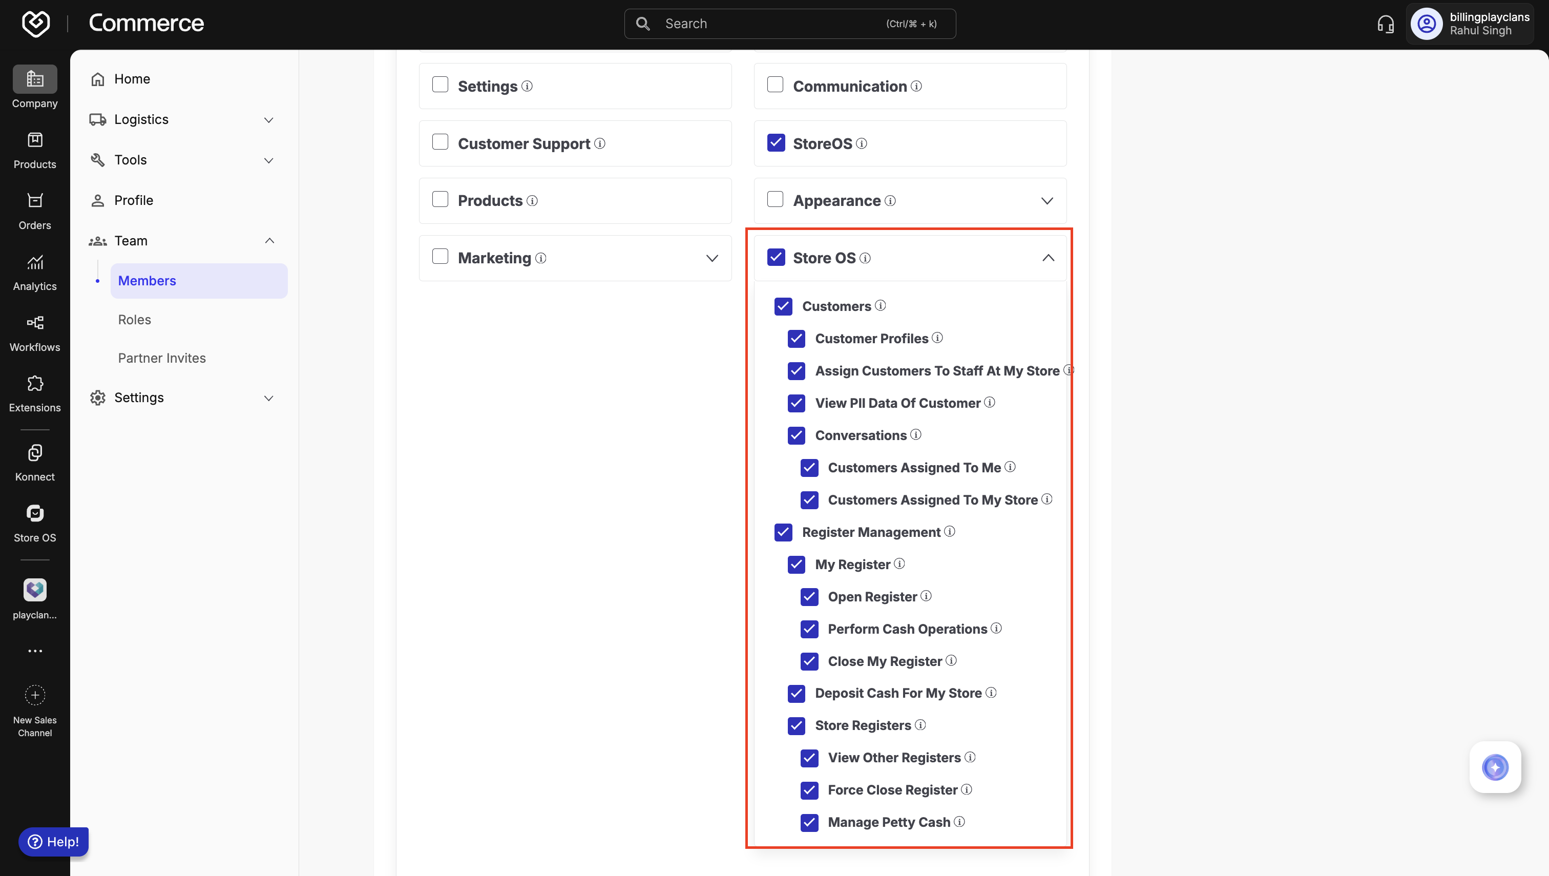The image size is (1549, 876).
Task: Go to Partner Invites page
Action: pyautogui.click(x=162, y=358)
